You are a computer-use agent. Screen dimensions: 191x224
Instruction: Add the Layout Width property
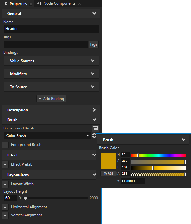point(5,184)
